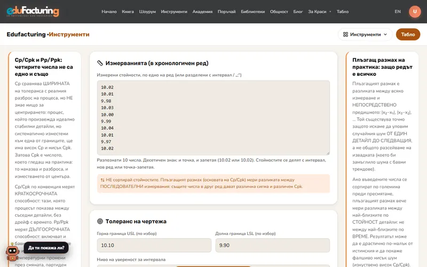This screenshot has height=267, width=427.
Task: Click measurement value 10.04
Action: tap(107, 128)
